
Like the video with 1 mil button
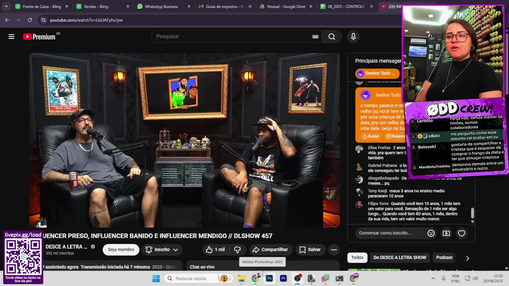point(215,249)
